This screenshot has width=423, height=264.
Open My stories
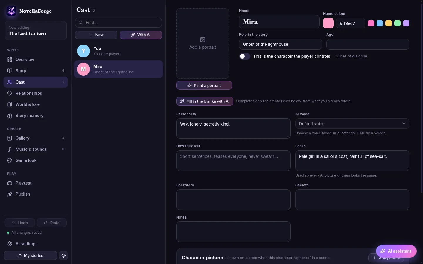[30, 255]
